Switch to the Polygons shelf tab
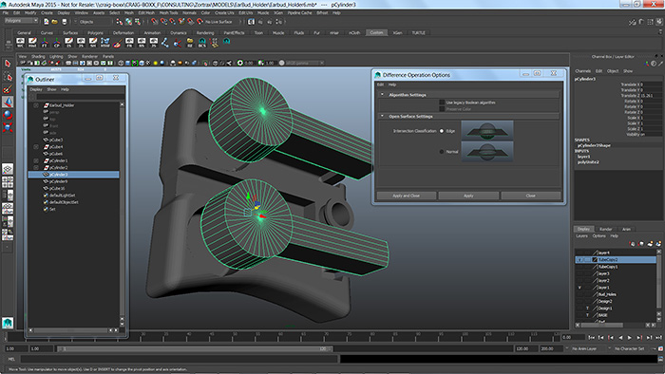The height and width of the screenshot is (374, 665). tap(95, 32)
